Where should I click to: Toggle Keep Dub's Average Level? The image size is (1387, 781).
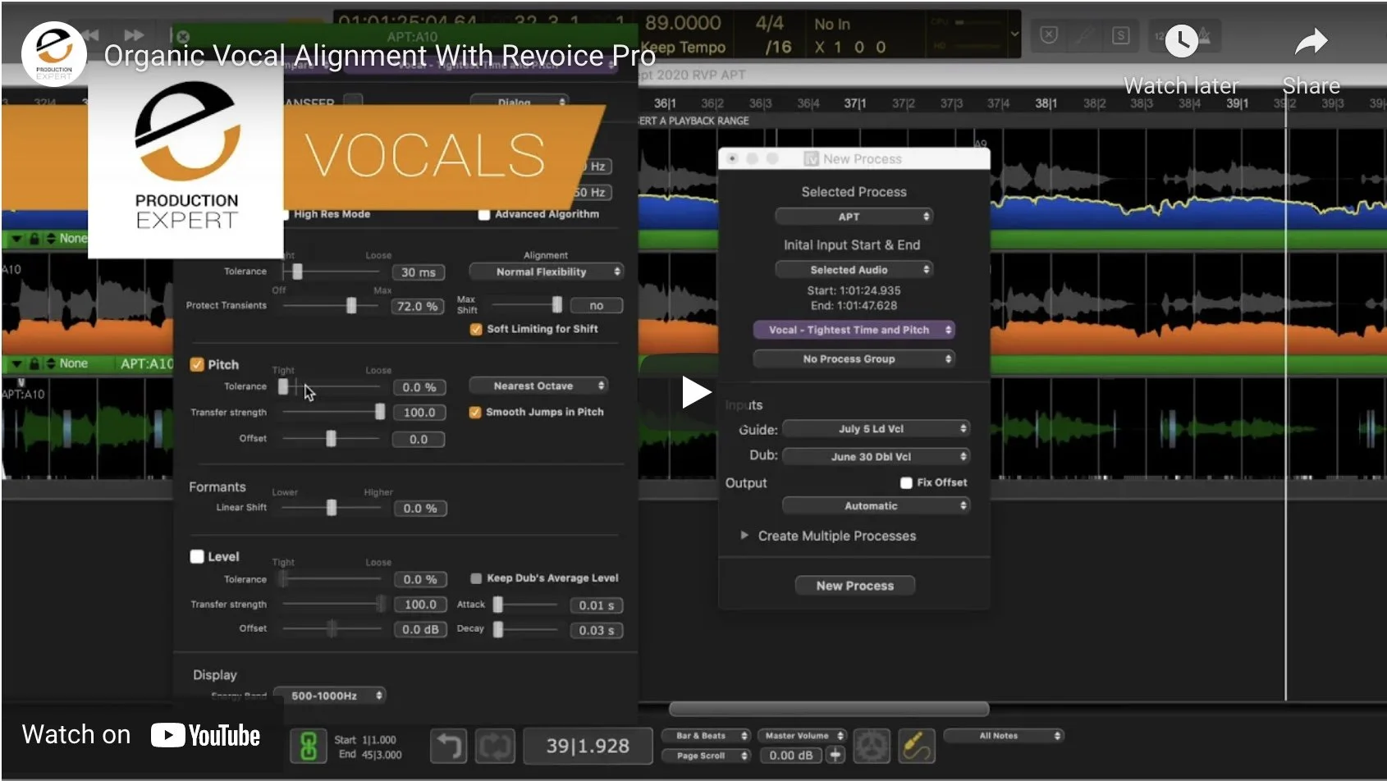point(476,578)
